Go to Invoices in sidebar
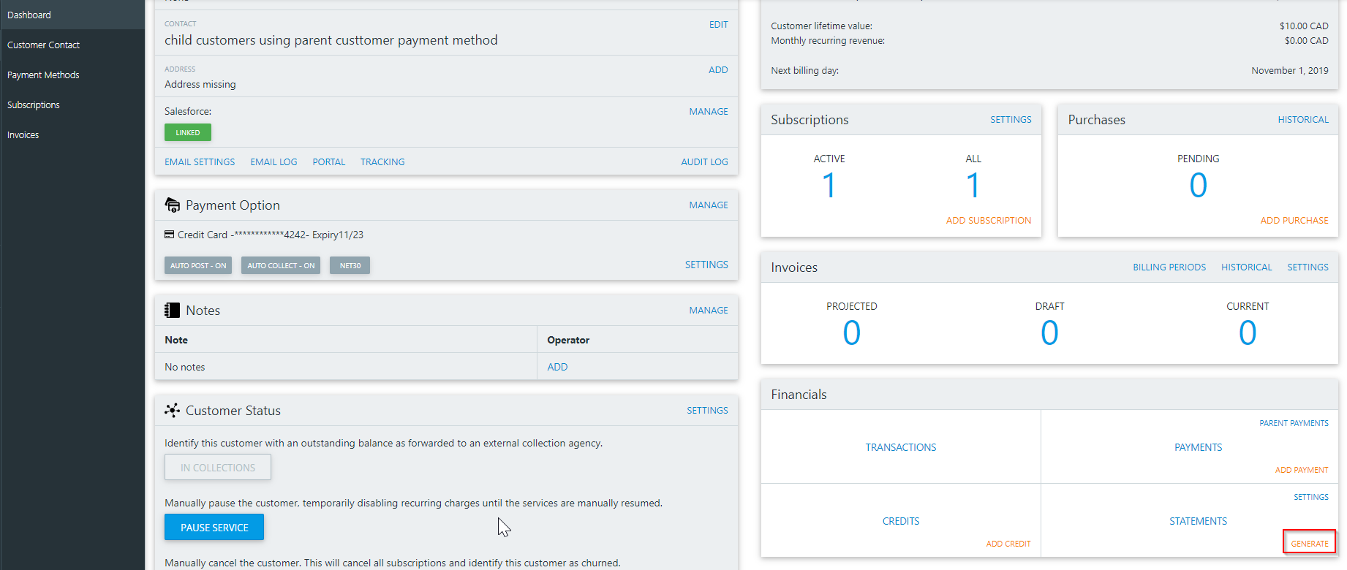This screenshot has width=1347, height=570. [23, 134]
